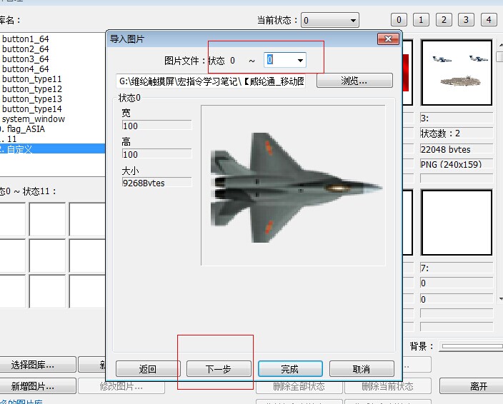
Task: Choose state button 3 at top right
Action: [466, 20]
